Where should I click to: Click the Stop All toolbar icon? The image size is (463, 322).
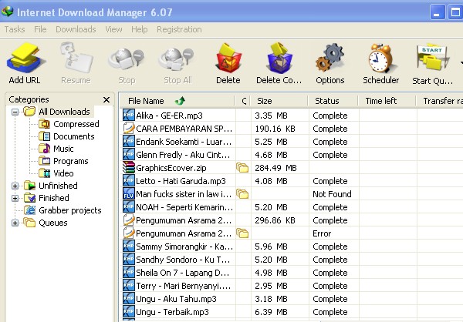pos(177,59)
